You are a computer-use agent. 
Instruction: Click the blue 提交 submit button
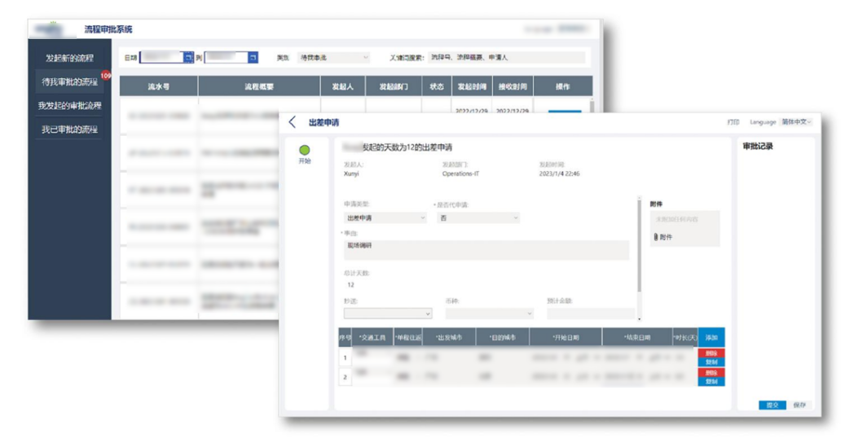point(771,405)
